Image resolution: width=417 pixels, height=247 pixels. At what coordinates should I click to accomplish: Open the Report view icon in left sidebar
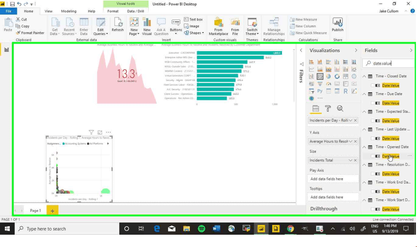click(7, 50)
